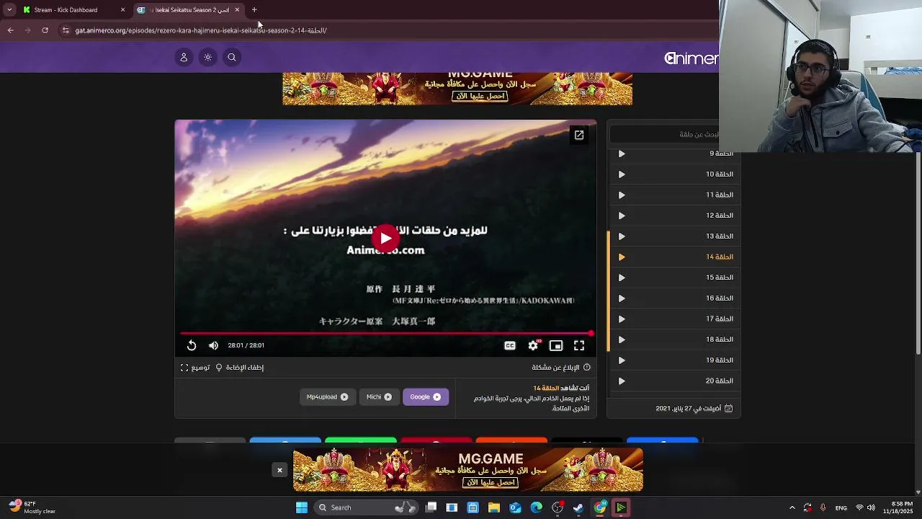Close the bottom MG.GAME ad banner
The height and width of the screenshot is (519, 922).
(279, 470)
